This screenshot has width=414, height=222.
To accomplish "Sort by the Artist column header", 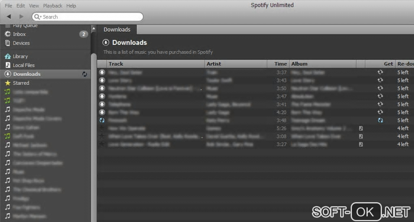I will coord(236,63).
